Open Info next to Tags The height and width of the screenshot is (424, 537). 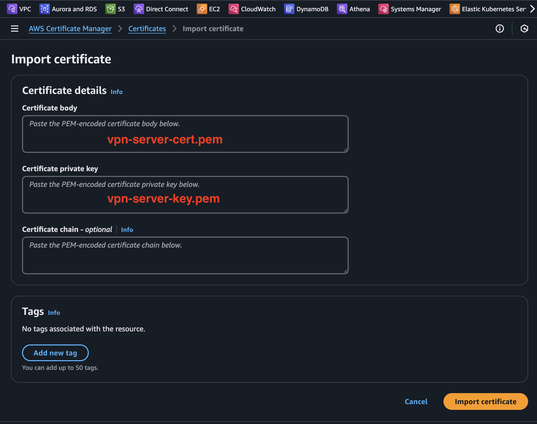tap(54, 313)
